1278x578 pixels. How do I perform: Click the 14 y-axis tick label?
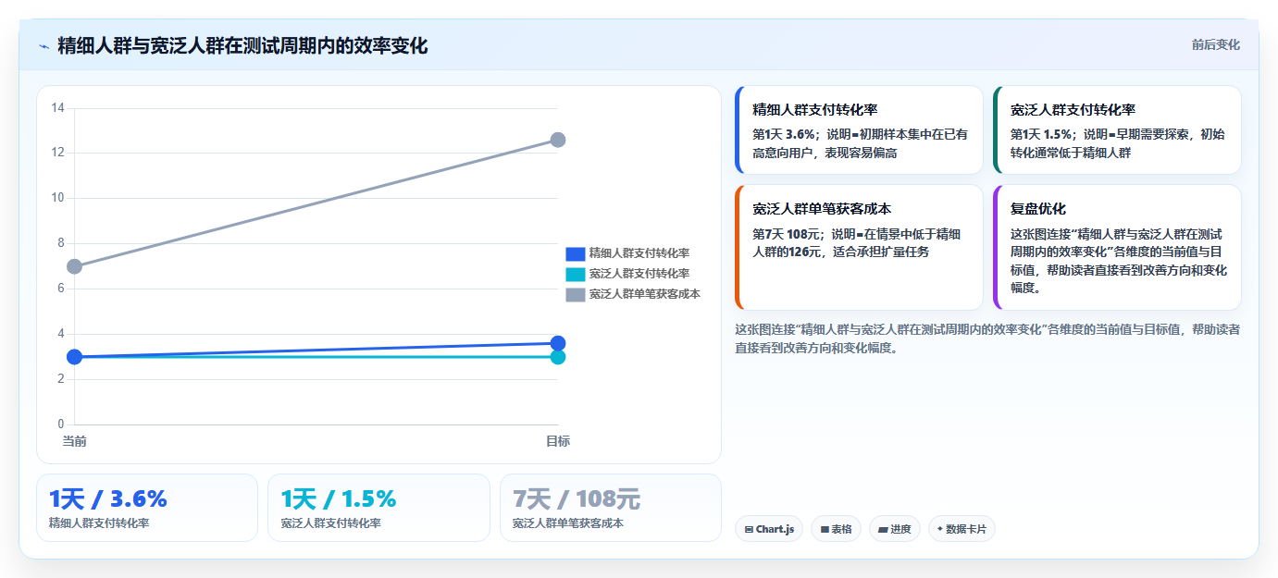(x=57, y=108)
